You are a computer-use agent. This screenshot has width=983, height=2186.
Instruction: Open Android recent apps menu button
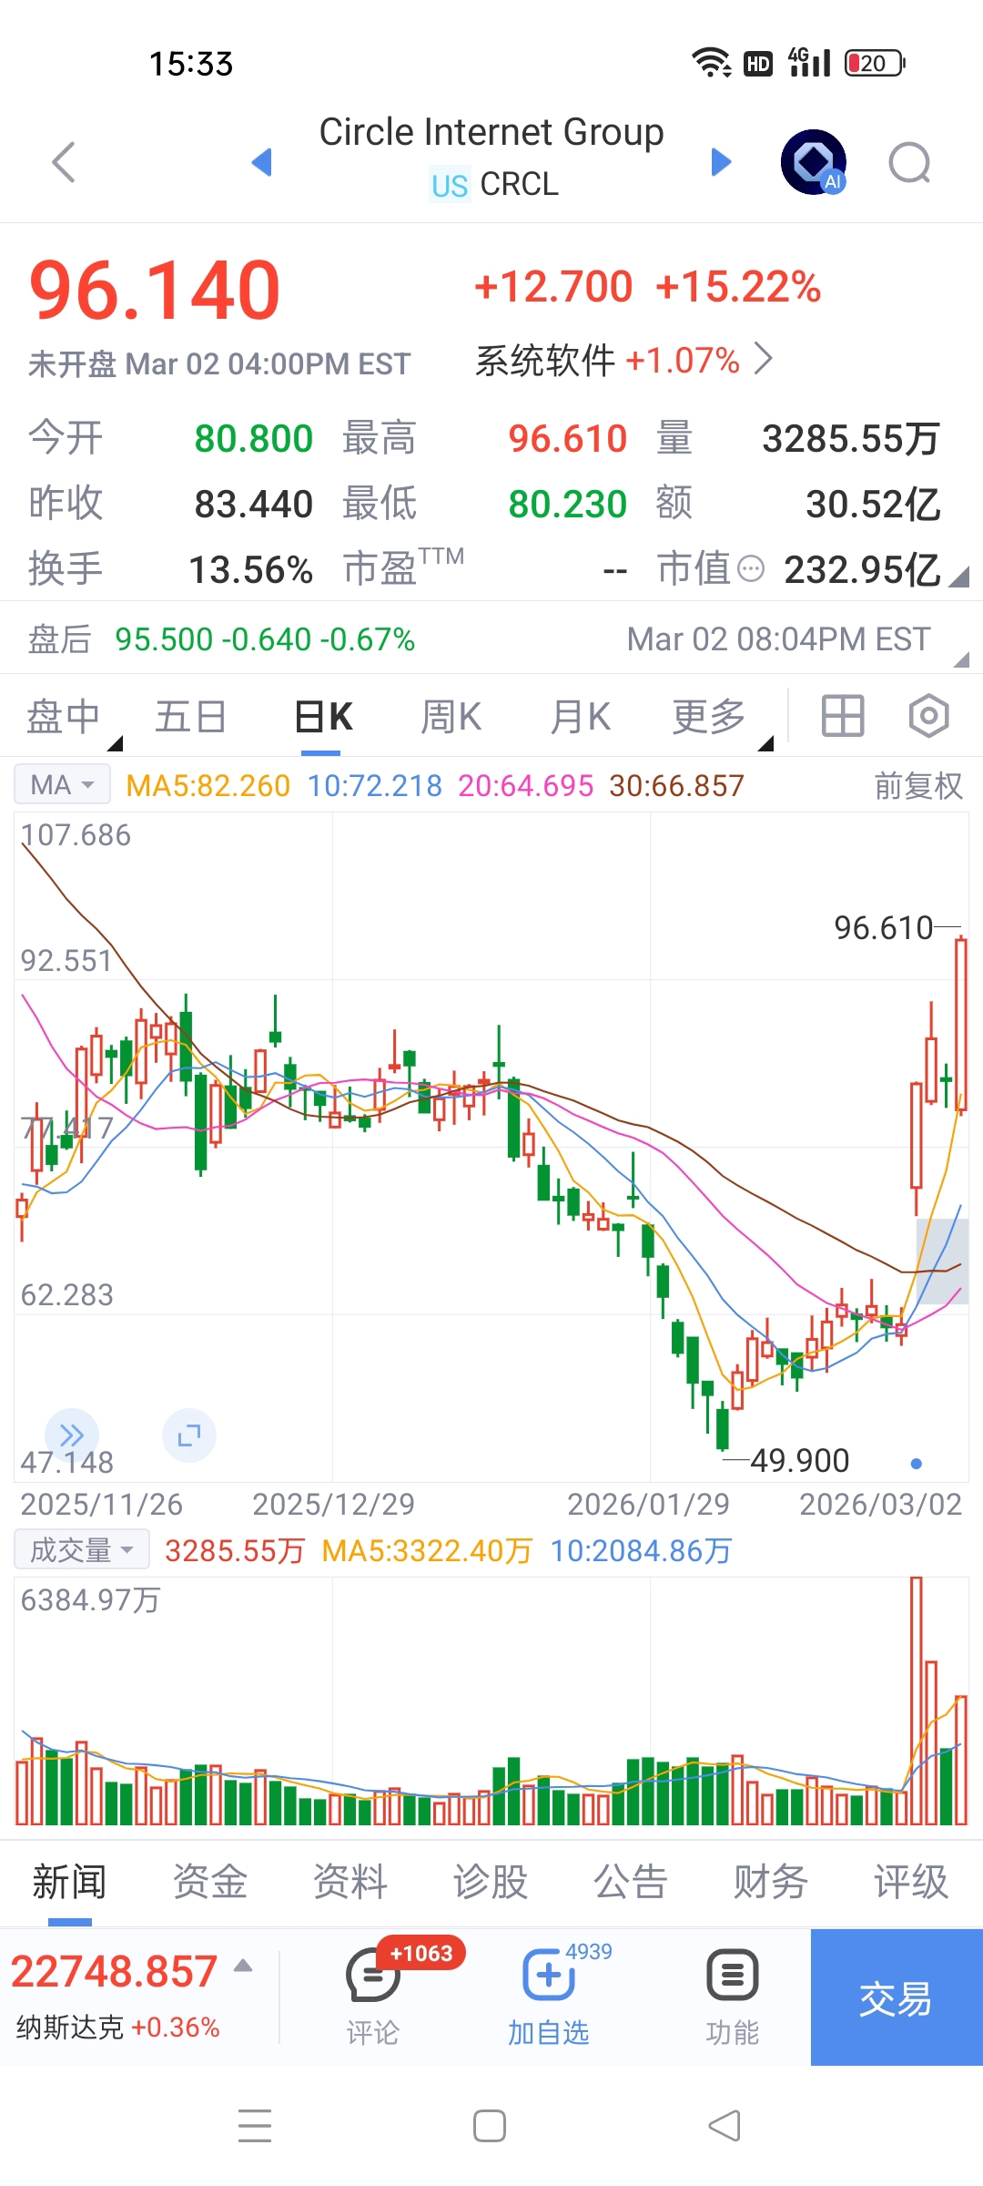coord(255,2126)
